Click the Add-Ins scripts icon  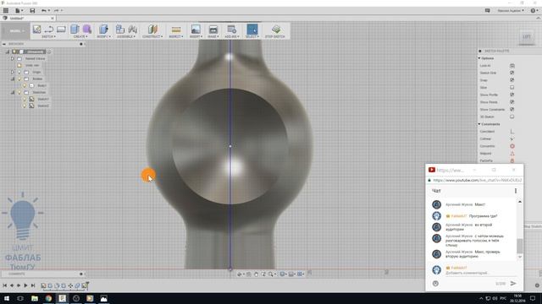tap(231, 30)
